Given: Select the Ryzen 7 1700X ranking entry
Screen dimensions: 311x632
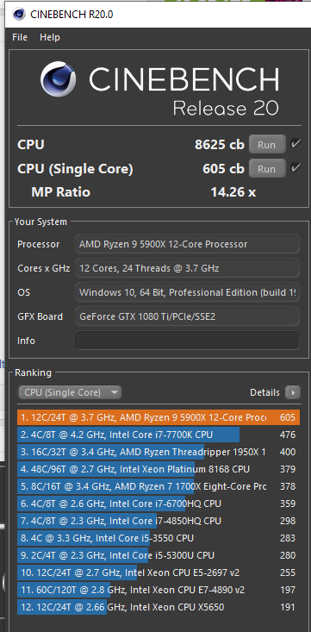Looking at the screenshot, I should [159, 486].
